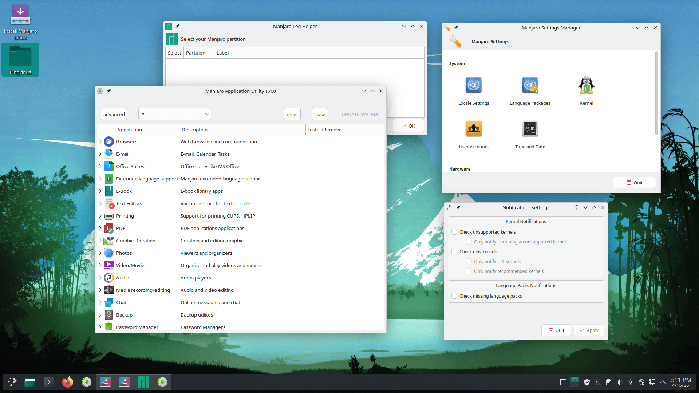Click the Graphics Creating category icon

point(108,241)
